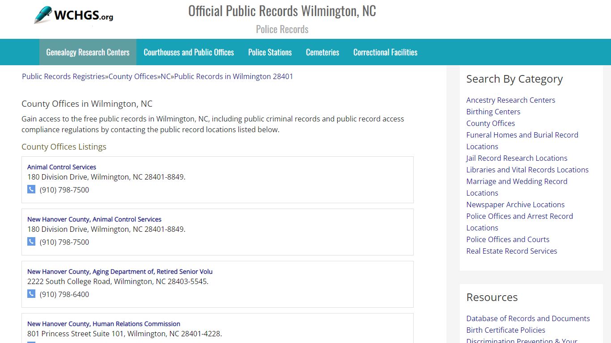Open Birth Certificate Policies resource

coord(506,330)
